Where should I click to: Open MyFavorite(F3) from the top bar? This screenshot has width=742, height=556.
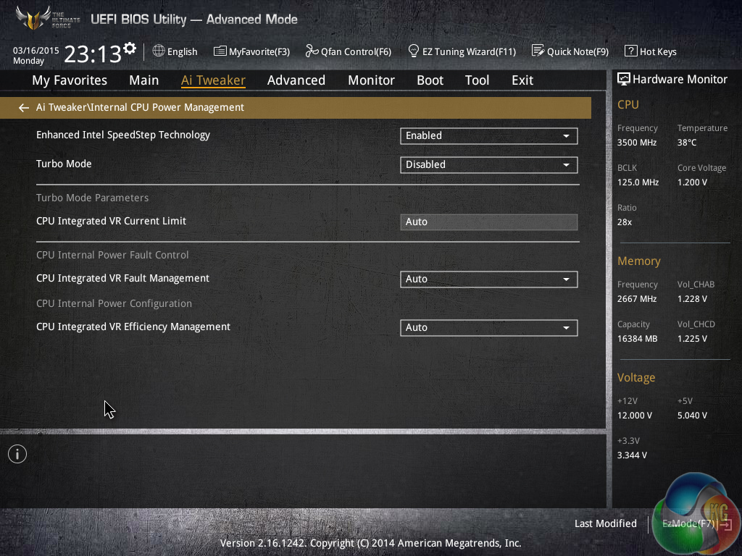(251, 51)
